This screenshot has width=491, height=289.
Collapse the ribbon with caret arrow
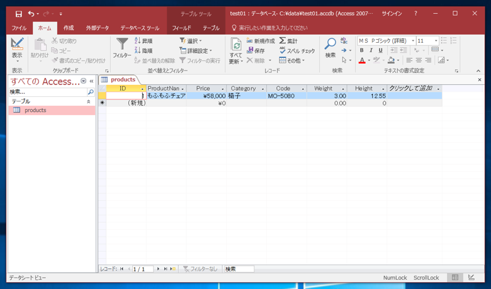tap(478, 71)
